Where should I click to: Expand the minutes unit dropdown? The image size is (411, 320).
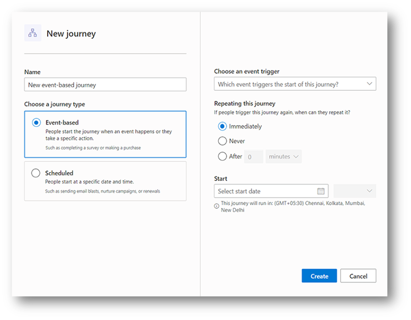click(284, 157)
